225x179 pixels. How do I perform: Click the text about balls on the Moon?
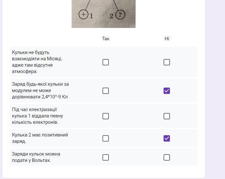[x=37, y=62]
